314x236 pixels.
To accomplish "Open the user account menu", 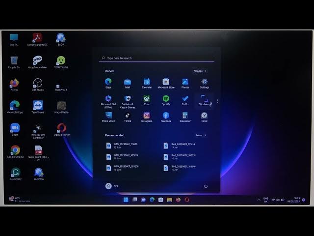I will tap(112, 186).
